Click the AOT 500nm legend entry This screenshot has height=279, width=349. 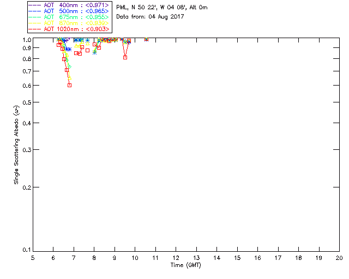69,11
